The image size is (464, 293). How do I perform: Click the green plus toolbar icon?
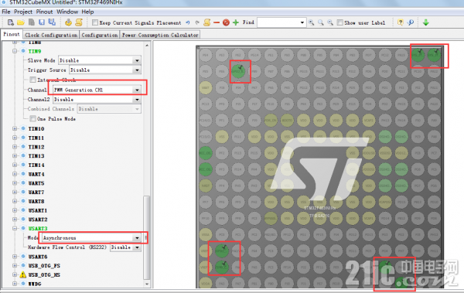click(x=236, y=22)
